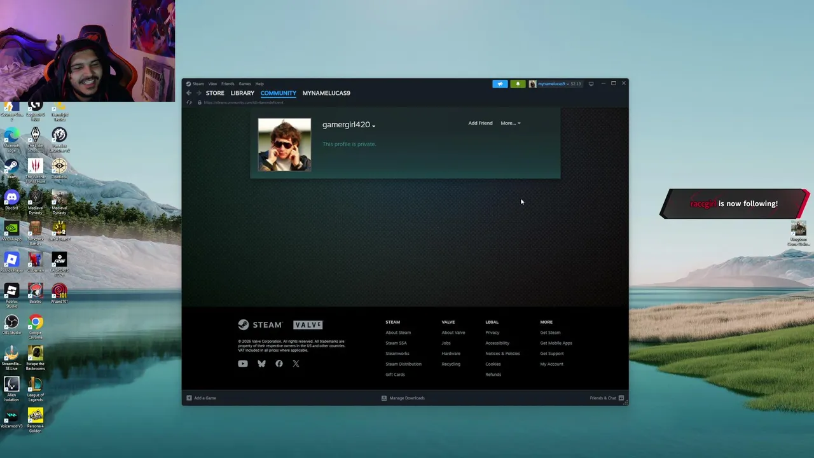Click the account avatar in Steam title bar
This screenshot has width=814, height=458.
tap(532, 84)
